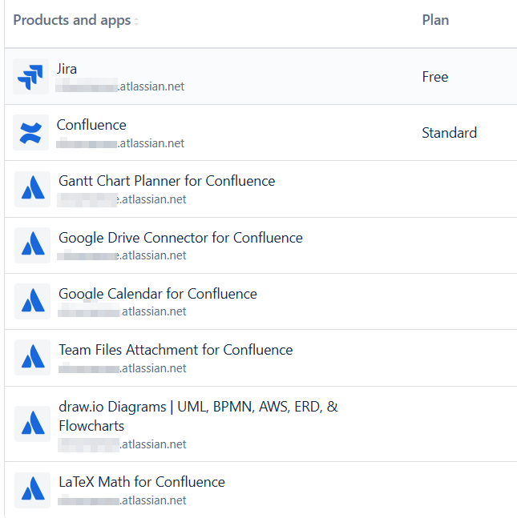
Task: Click the draw.io Diagrams app icon
Action: [32, 424]
